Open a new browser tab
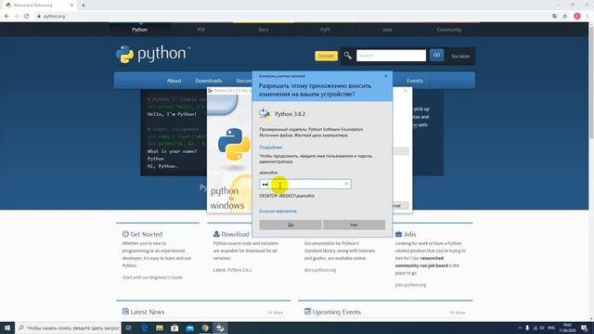 (x=84, y=6)
